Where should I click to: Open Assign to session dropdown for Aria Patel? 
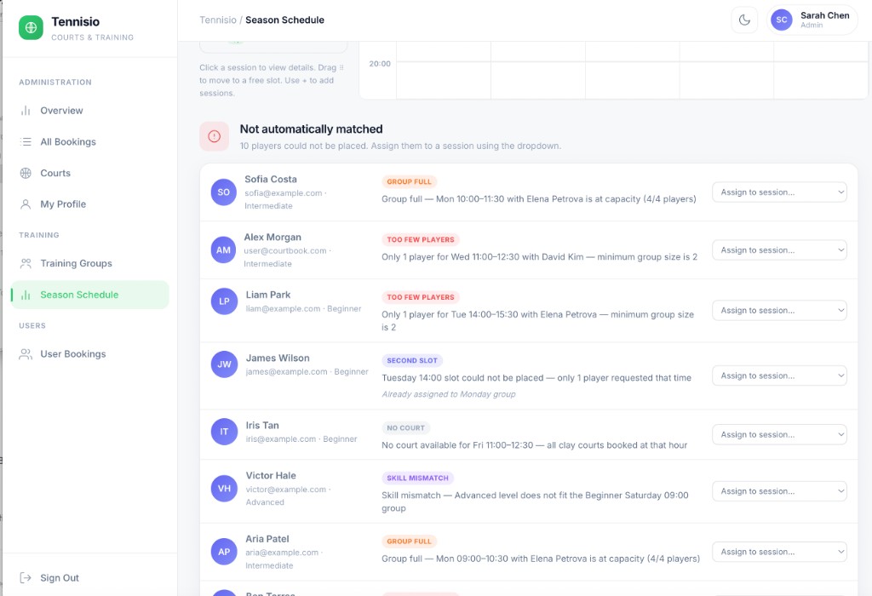779,552
